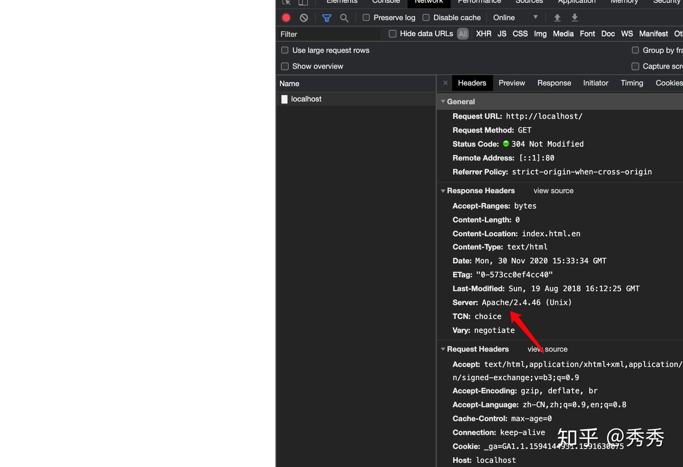Viewport: 683px width, 467px height.
Task: Click the red record network log button
Action: [286, 18]
